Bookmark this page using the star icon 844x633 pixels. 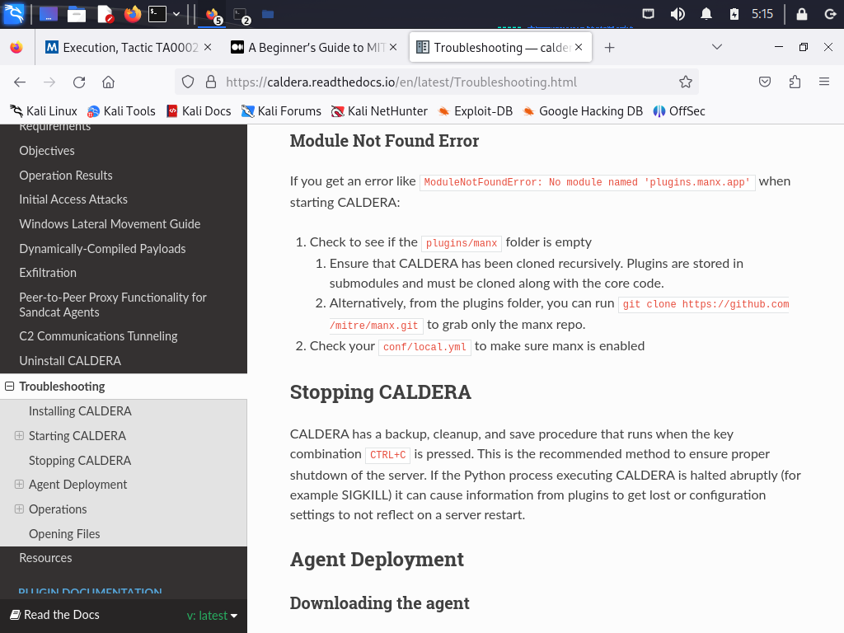687,82
